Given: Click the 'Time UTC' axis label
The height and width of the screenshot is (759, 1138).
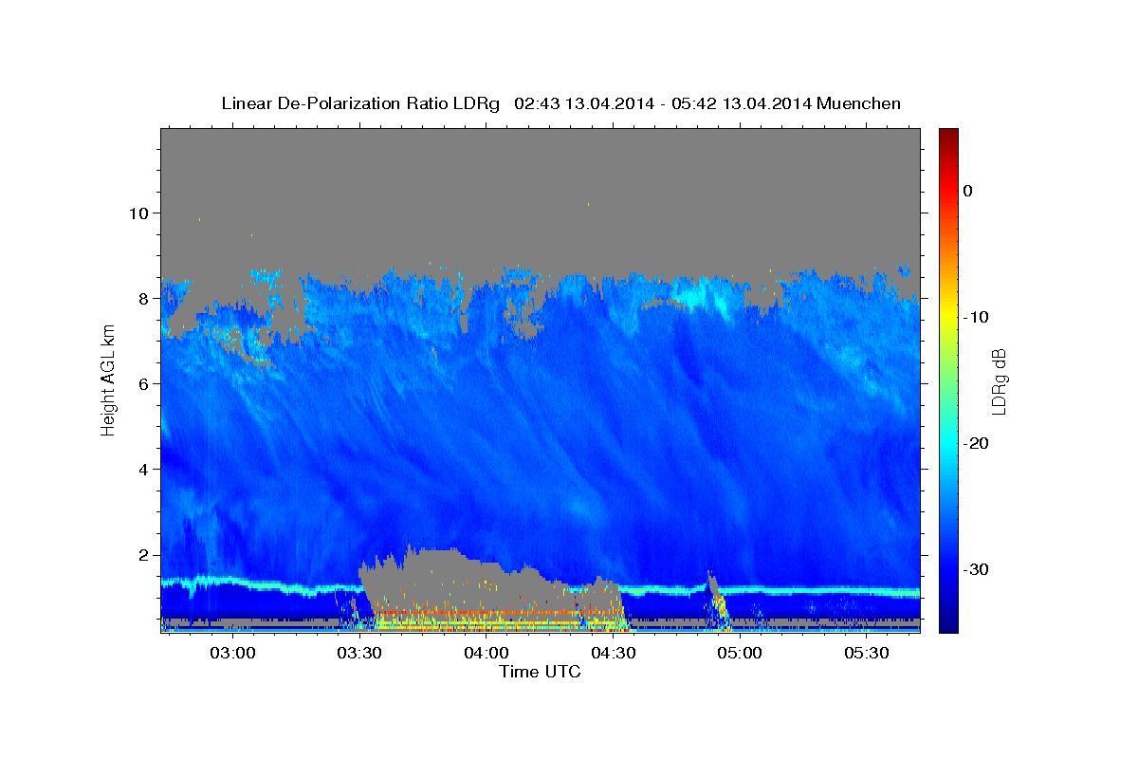Looking at the screenshot, I should click(x=540, y=672).
